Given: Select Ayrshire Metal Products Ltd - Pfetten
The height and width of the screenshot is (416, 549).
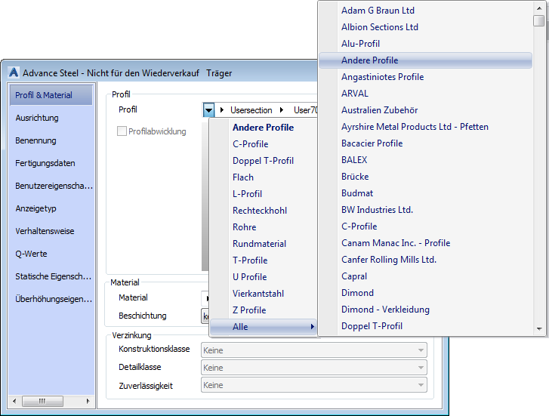Looking at the screenshot, I should click(x=425, y=127).
